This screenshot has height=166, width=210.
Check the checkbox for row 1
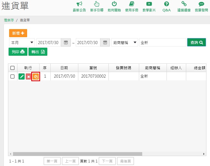click(x=12, y=76)
